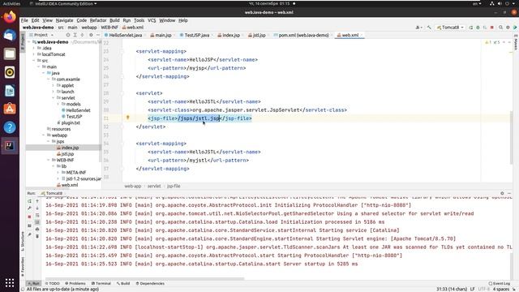
Task: Run with coverage from the toolbar
Action: coord(485,28)
